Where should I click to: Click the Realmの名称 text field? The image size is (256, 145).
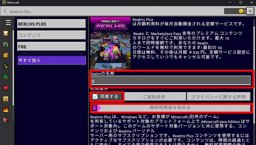click(x=171, y=81)
